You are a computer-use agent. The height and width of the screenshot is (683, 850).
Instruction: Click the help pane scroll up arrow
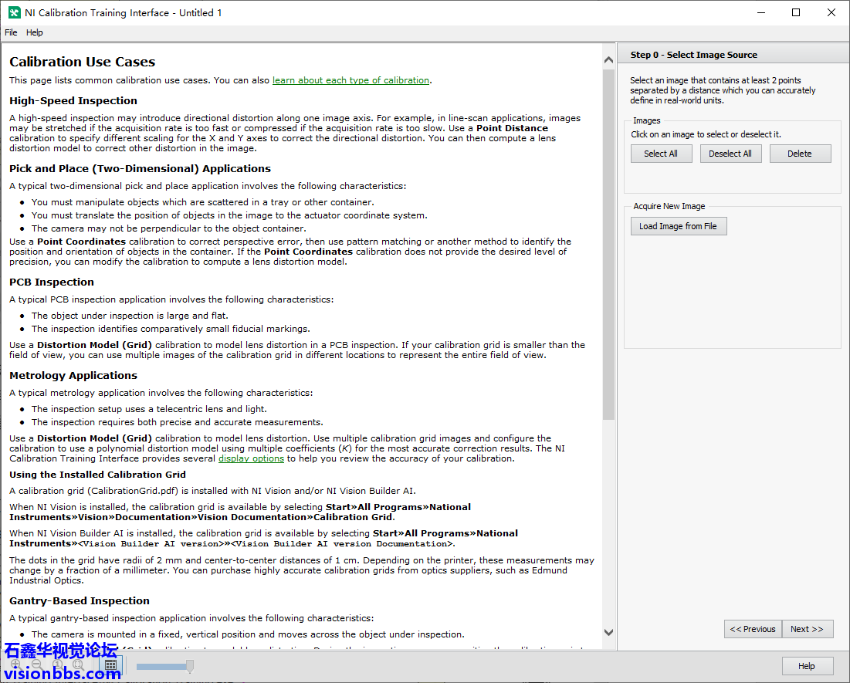tap(609, 59)
